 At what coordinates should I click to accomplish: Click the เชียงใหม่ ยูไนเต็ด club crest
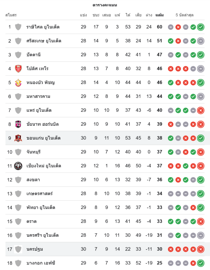pyautogui.click(x=18, y=166)
